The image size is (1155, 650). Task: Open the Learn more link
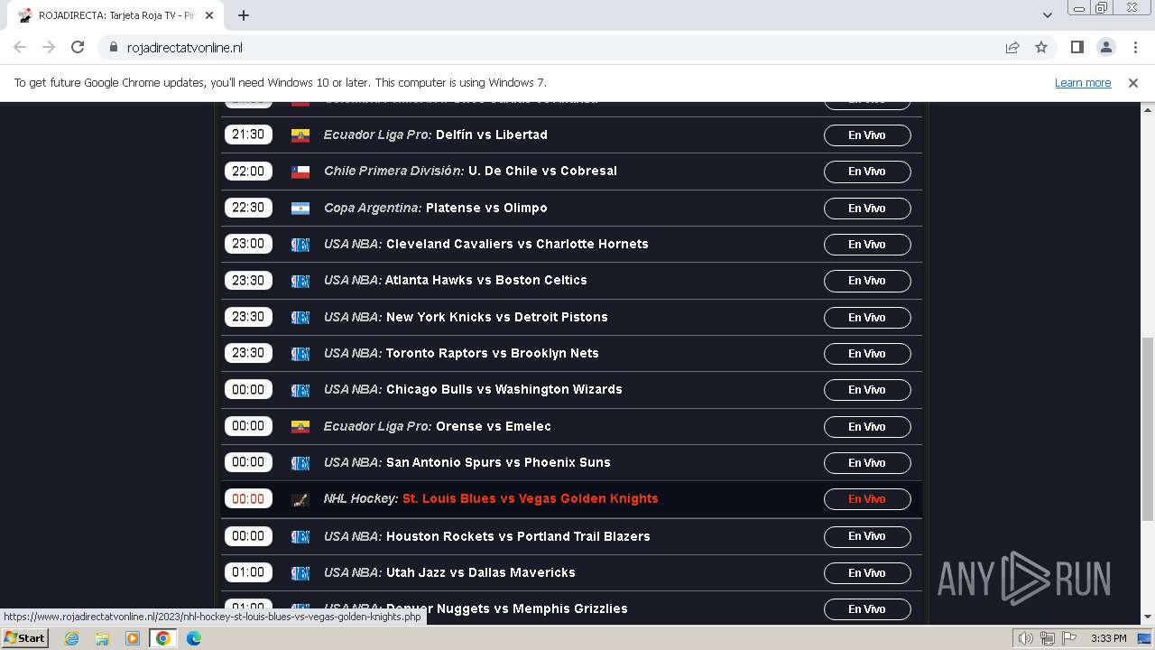pos(1083,82)
